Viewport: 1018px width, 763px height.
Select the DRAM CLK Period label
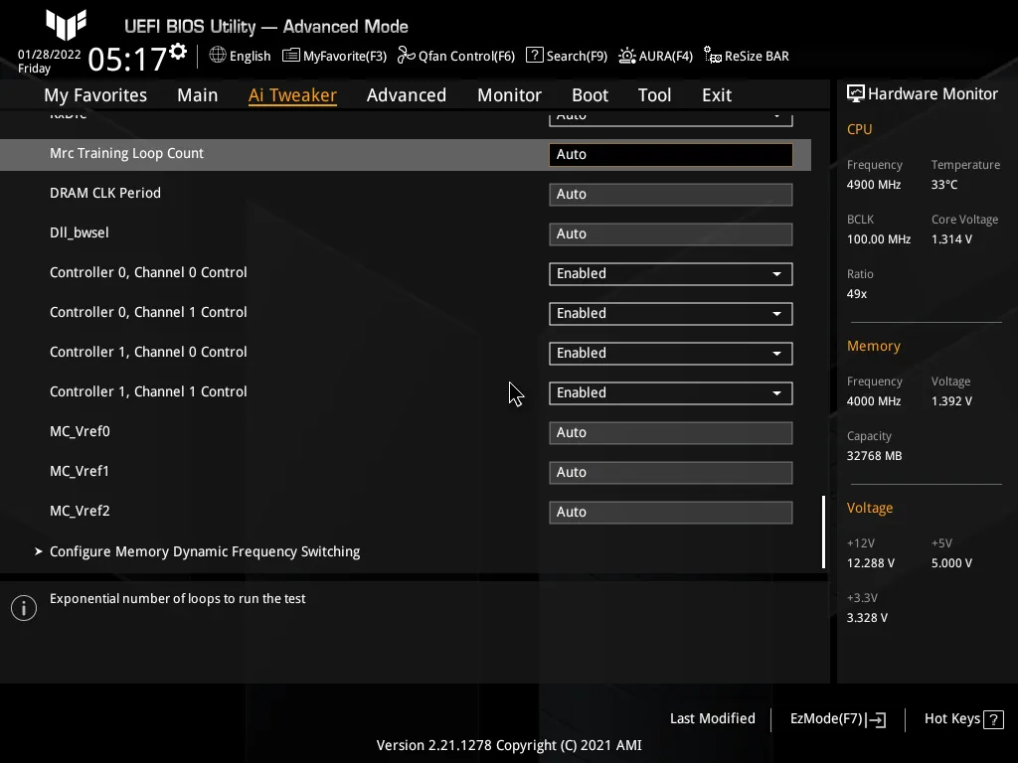click(105, 193)
